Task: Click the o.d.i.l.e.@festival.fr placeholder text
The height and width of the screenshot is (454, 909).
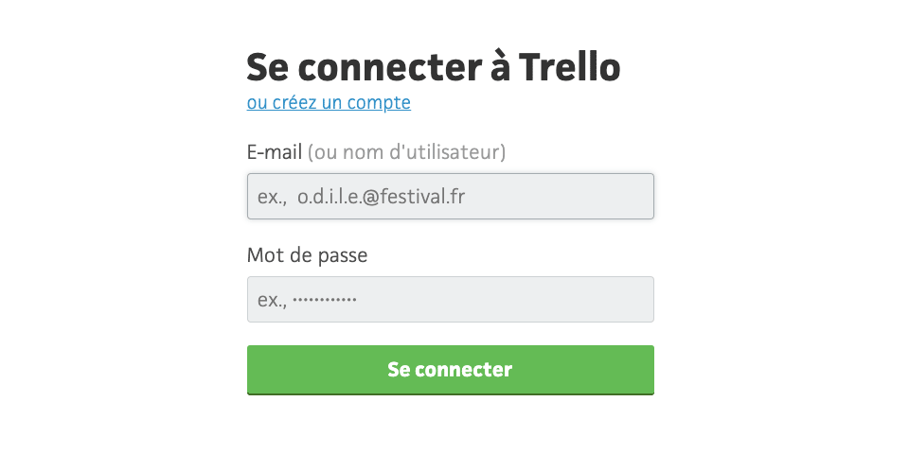Action: point(382,197)
